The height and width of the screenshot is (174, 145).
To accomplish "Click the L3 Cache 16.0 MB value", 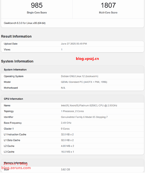I will click(67, 152).
